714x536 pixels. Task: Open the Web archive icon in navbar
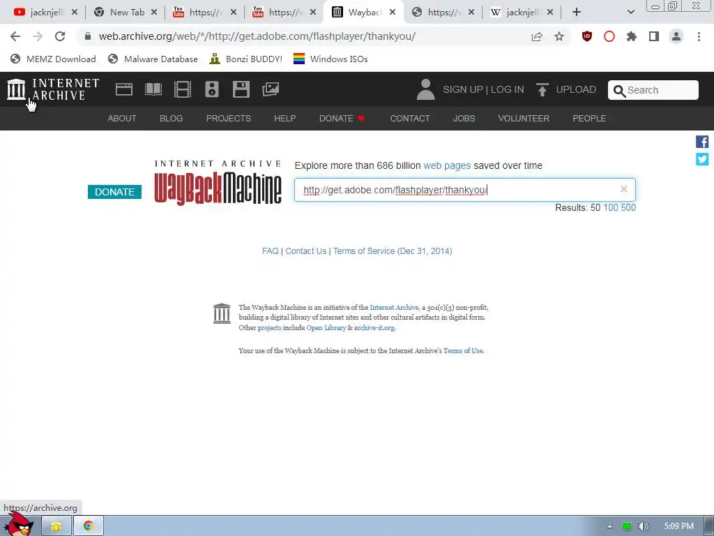click(x=124, y=89)
